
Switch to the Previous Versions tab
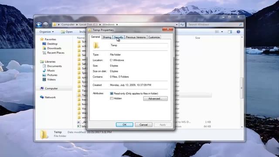(136, 37)
